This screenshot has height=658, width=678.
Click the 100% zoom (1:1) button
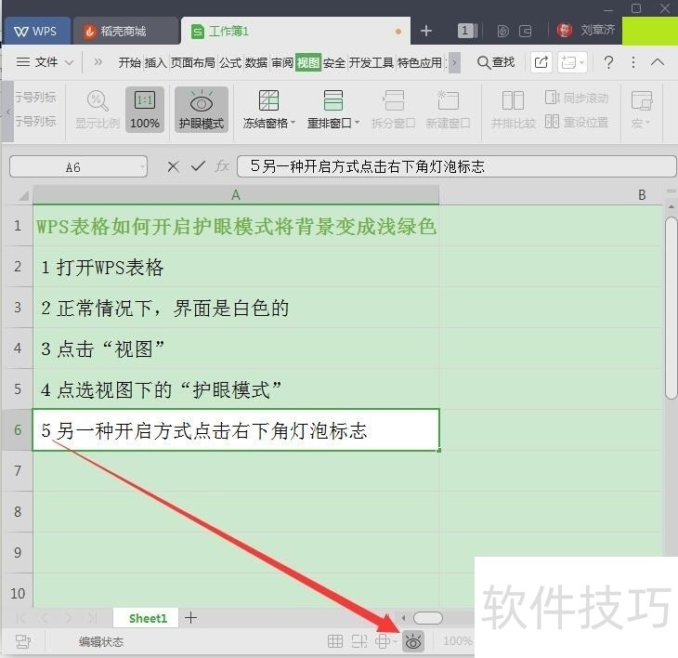tap(144, 110)
